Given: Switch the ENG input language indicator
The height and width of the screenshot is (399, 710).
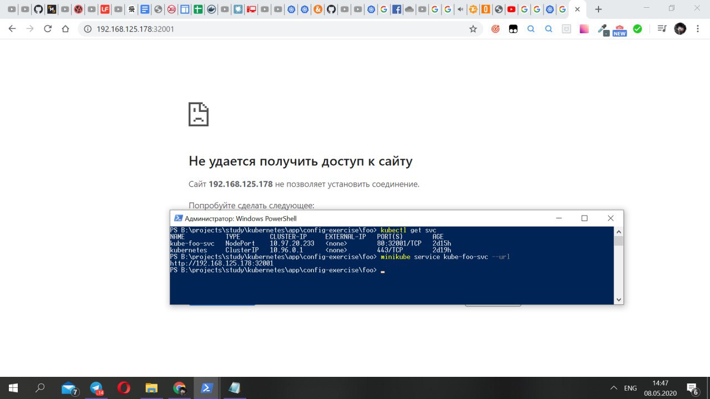Looking at the screenshot, I should 631,388.
